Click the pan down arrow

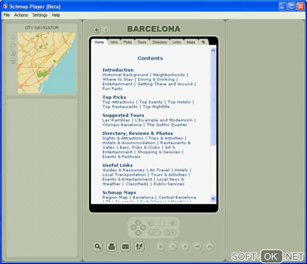click(138, 233)
